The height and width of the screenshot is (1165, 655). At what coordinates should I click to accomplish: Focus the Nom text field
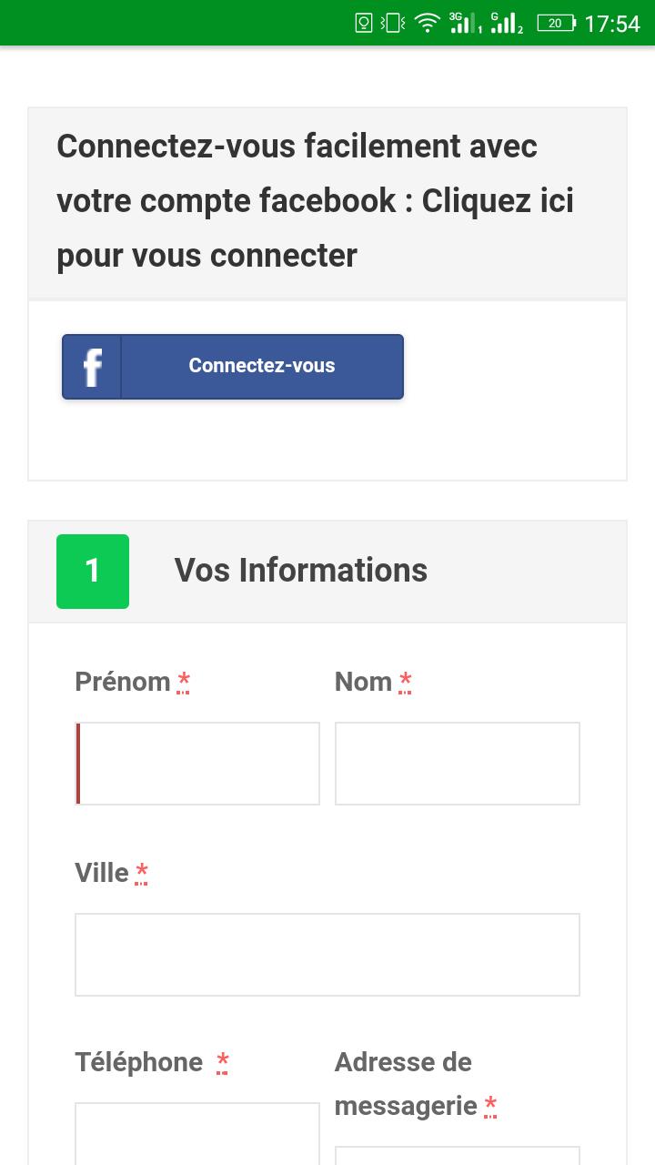(x=457, y=764)
